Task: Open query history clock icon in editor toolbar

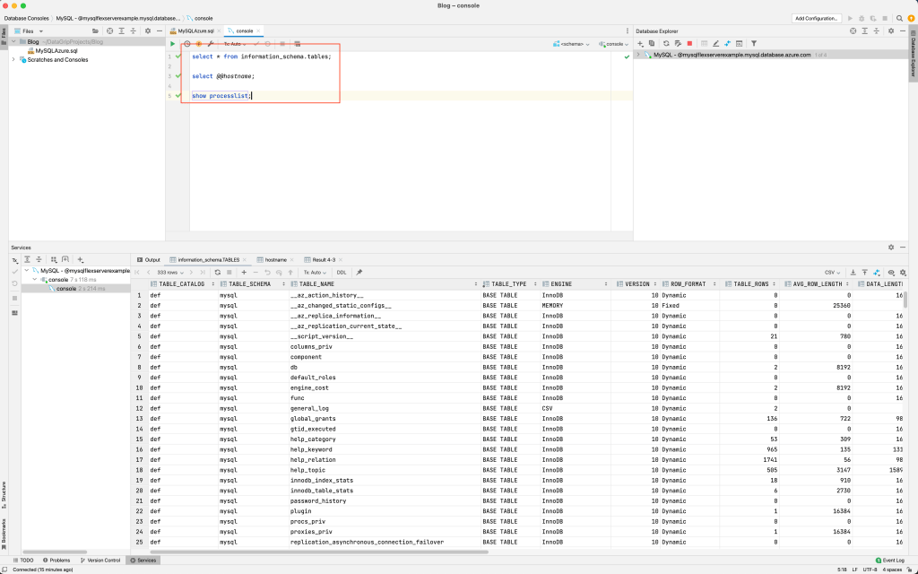Action: point(187,43)
